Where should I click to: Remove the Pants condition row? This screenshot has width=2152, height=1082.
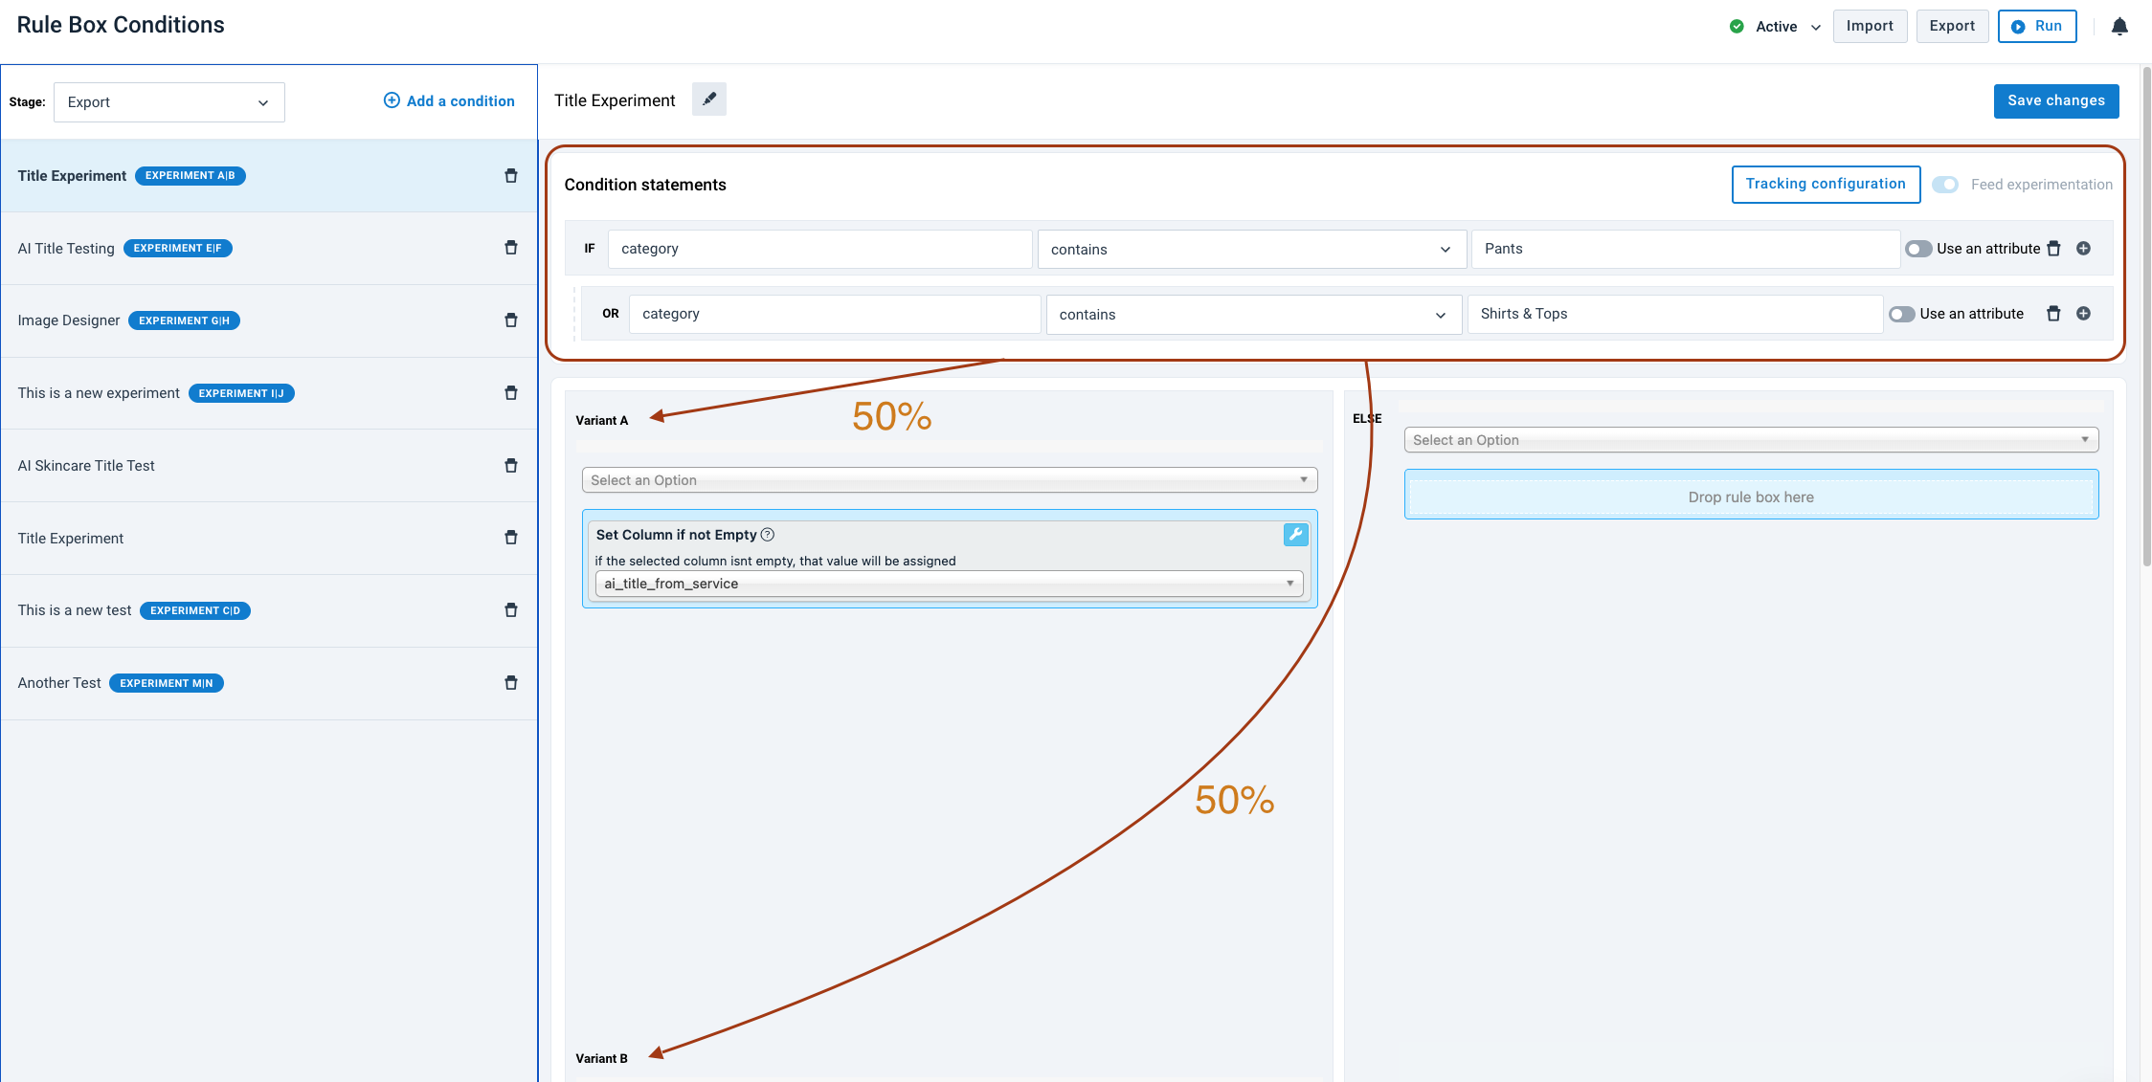[x=2053, y=249]
